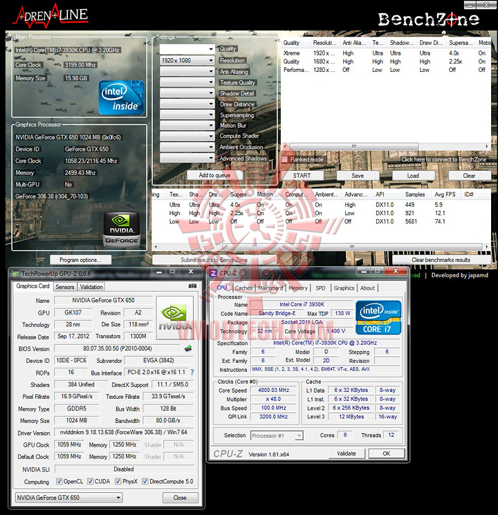Select the Graphics Card tab in GPU-Z
The height and width of the screenshot is (515, 498).
click(33, 286)
